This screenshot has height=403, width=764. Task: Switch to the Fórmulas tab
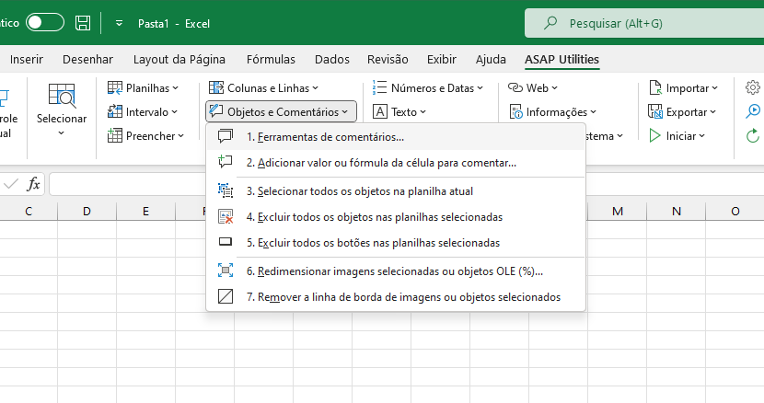[271, 60]
